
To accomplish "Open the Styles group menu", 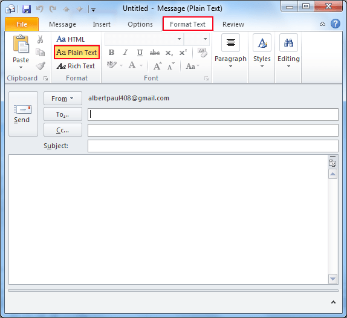I will (262, 51).
